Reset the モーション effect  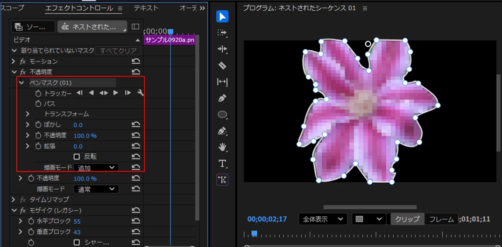coord(136,61)
